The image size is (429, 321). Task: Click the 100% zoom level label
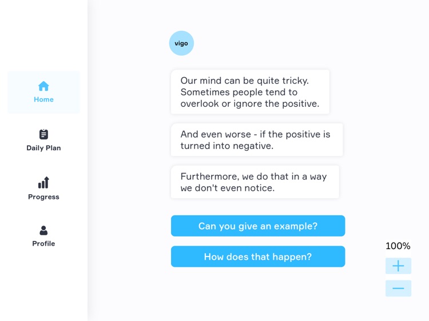pyautogui.click(x=398, y=246)
